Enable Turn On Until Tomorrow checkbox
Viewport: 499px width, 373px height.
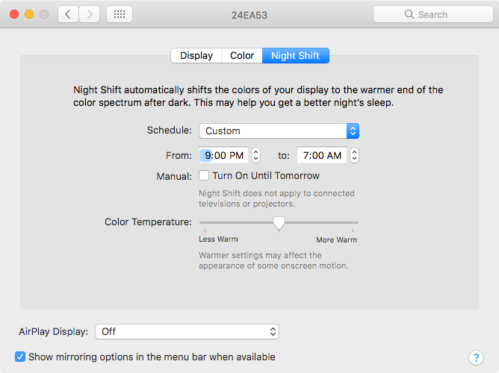pos(204,176)
